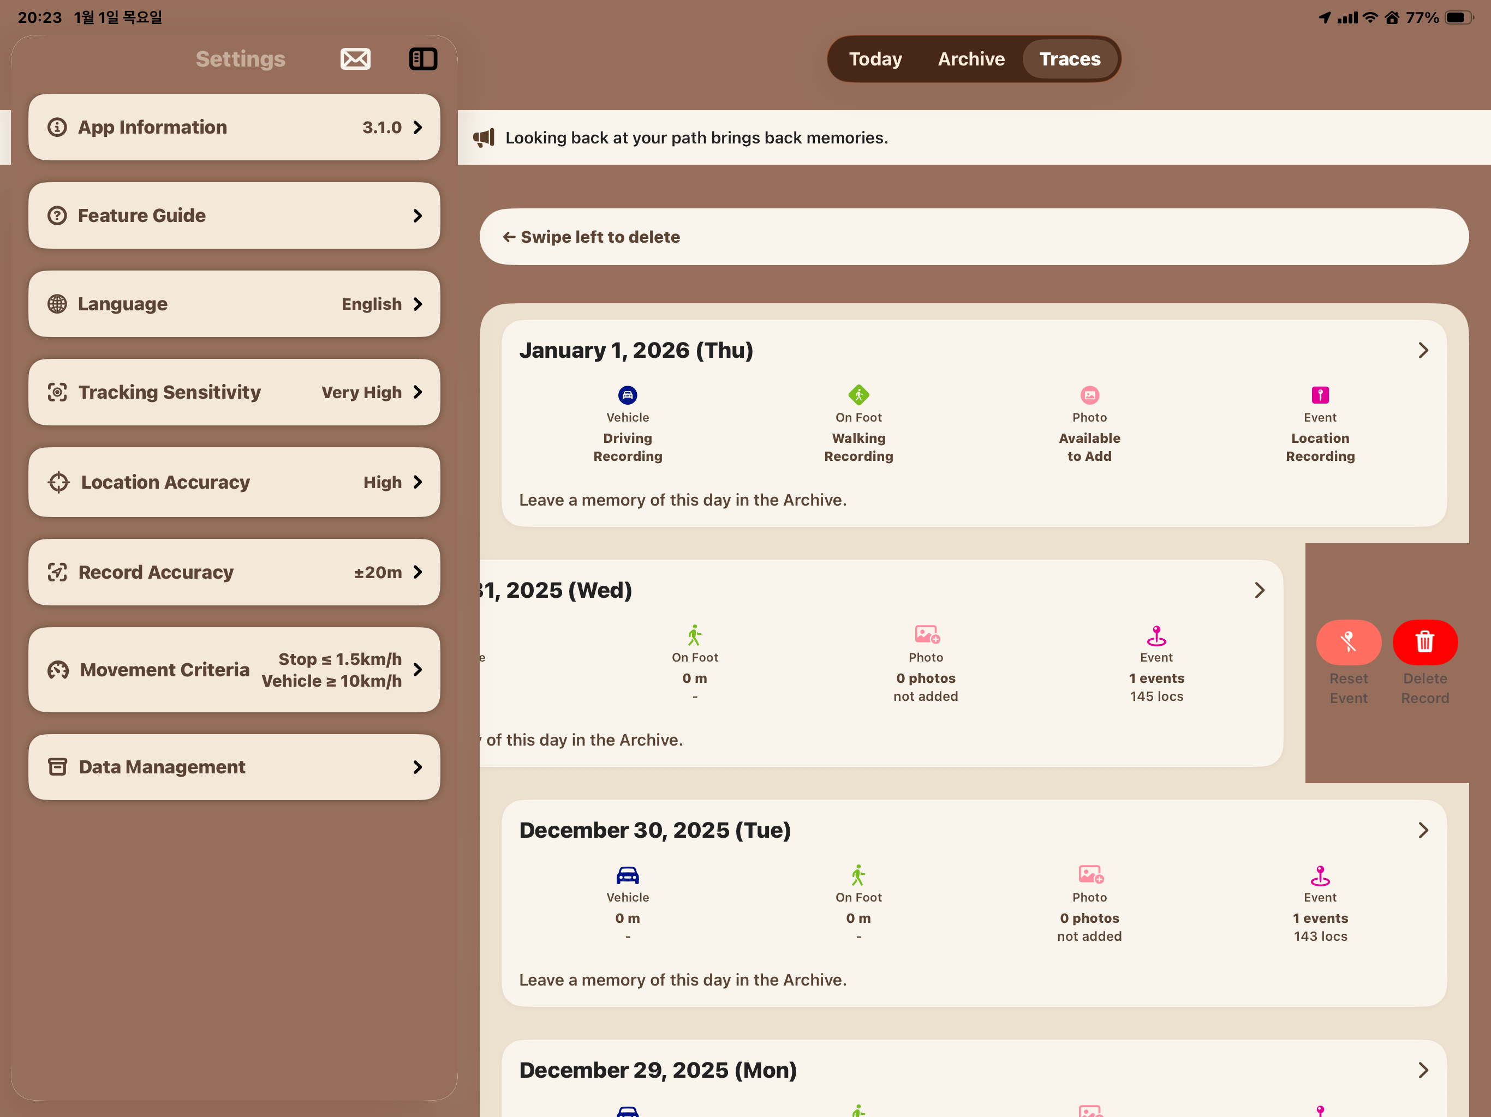Tap December 30 Event pin icon

coord(1320,875)
